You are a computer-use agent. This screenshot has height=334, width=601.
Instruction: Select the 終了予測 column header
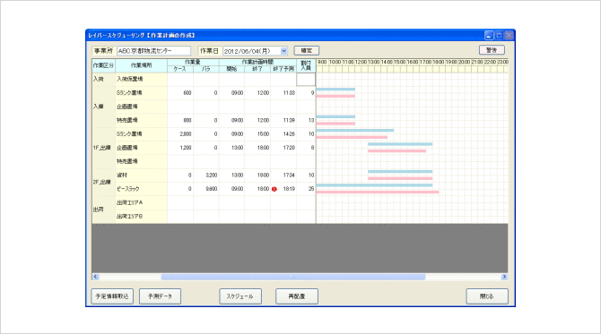point(283,69)
